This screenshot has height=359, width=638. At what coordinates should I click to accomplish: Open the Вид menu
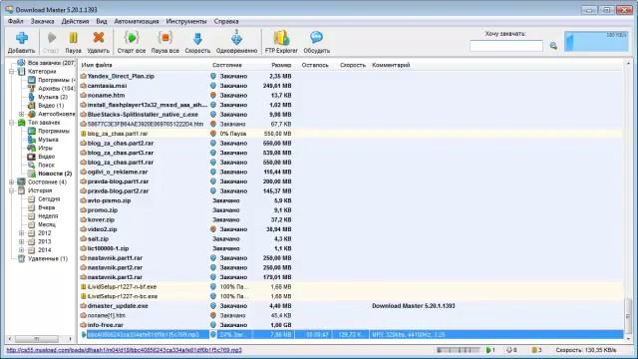(102, 21)
